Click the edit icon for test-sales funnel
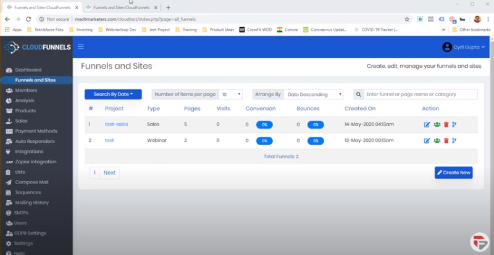The height and width of the screenshot is (255, 494). click(427, 124)
